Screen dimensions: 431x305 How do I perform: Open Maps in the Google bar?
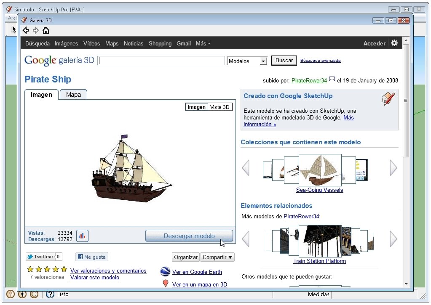pyautogui.click(x=112, y=43)
